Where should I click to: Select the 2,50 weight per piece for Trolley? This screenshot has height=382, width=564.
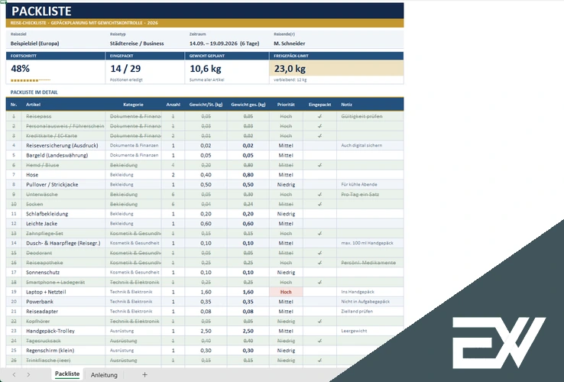click(x=206, y=331)
